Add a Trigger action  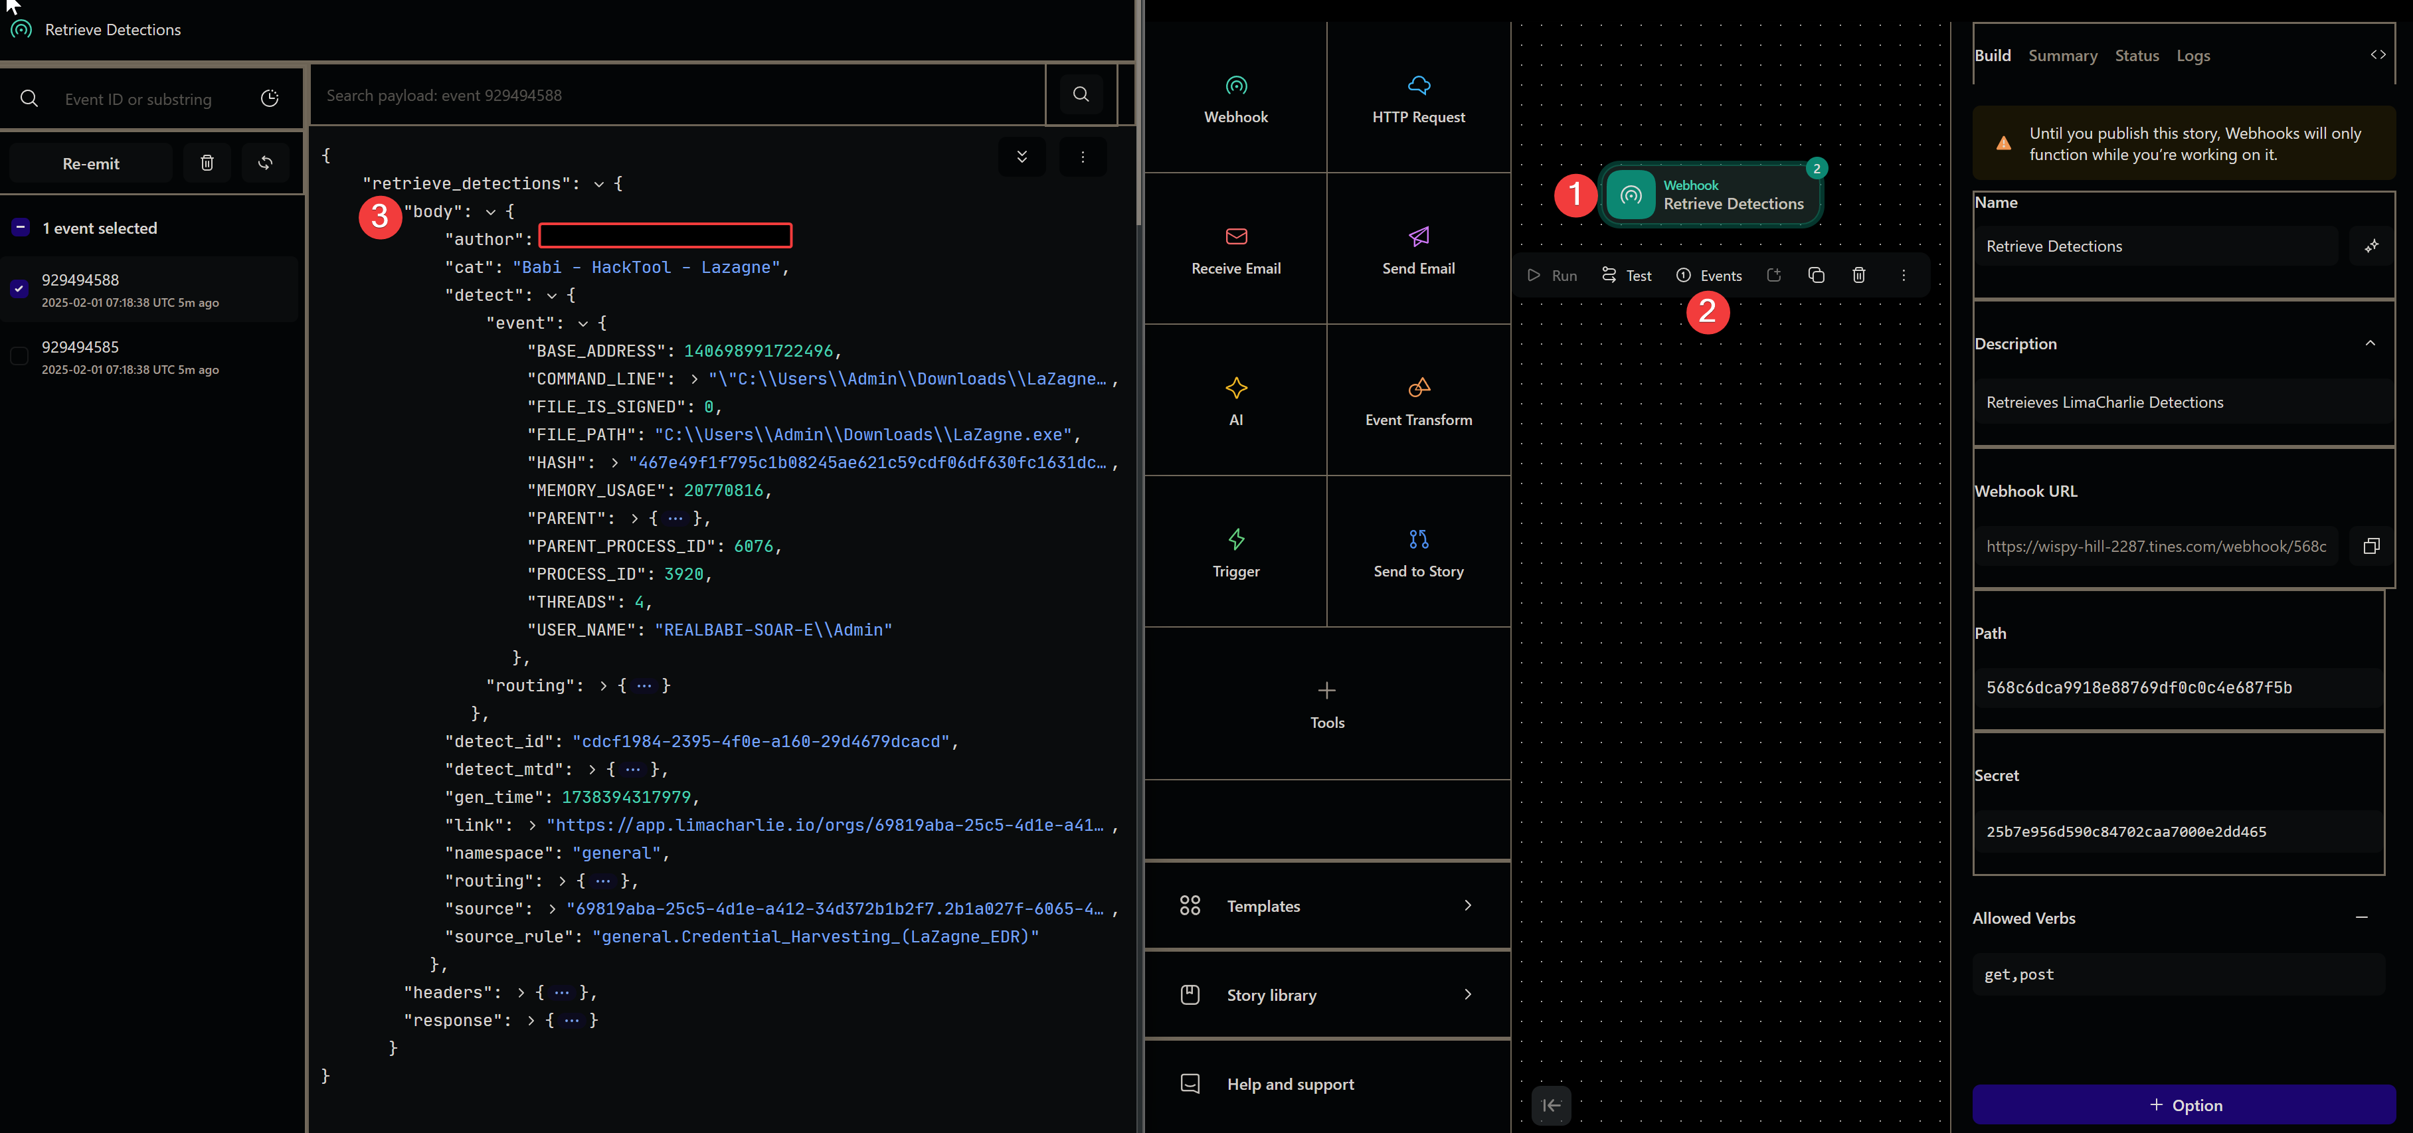[1235, 553]
